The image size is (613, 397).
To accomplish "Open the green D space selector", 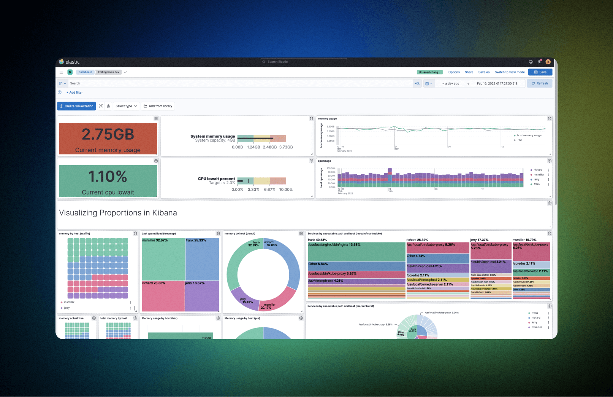I will coord(70,72).
